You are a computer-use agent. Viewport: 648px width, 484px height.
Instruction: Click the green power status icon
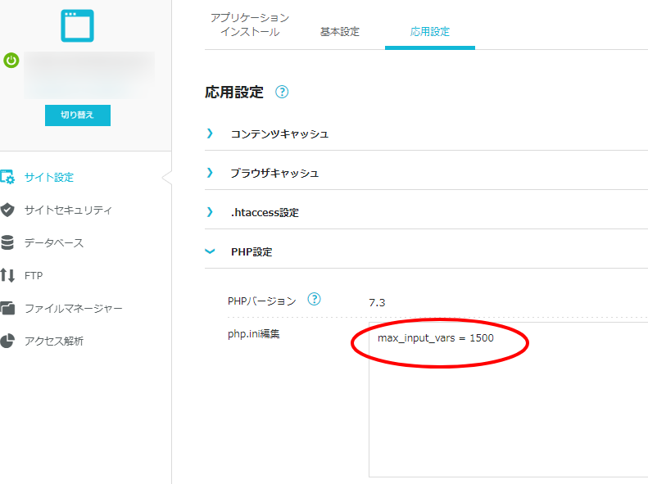click(x=11, y=61)
